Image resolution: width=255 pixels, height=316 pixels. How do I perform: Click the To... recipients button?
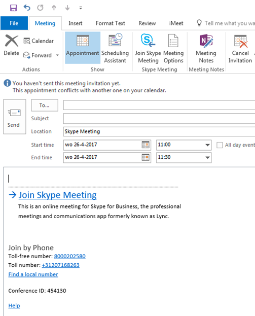[x=45, y=105]
